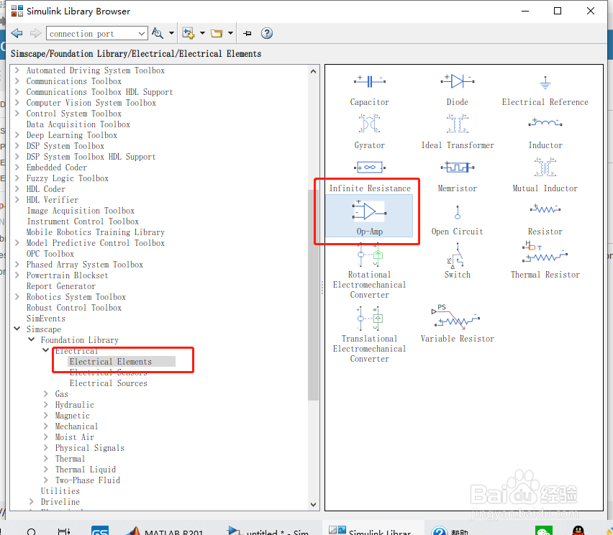Viewport: 613px width, 535px height.
Task: Select the Resistor block icon
Action: click(x=545, y=209)
